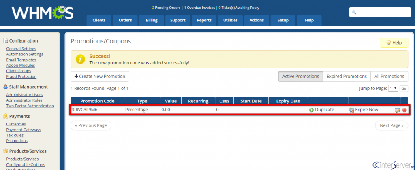Click the Payments coins icon
Screen dimensions: 415x170
(6, 116)
